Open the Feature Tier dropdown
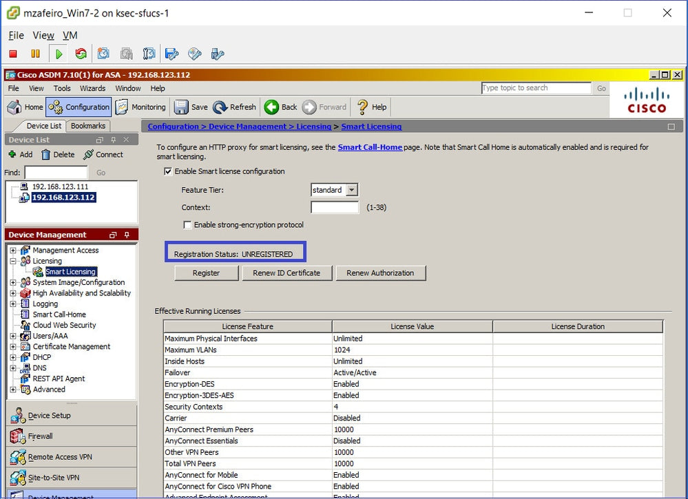The image size is (688, 499). coord(353,189)
